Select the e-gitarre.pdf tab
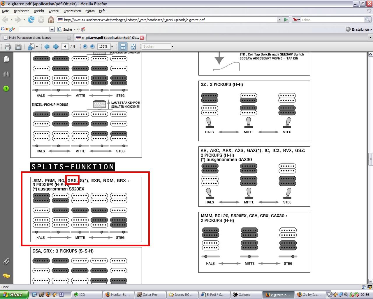The image size is (373, 299). tap(110, 38)
